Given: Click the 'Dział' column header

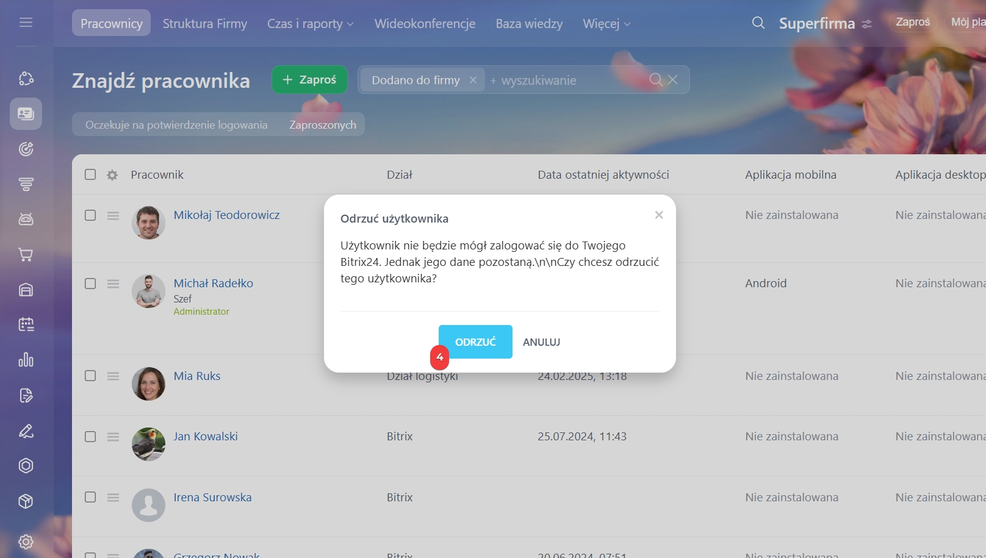Looking at the screenshot, I should tap(399, 175).
